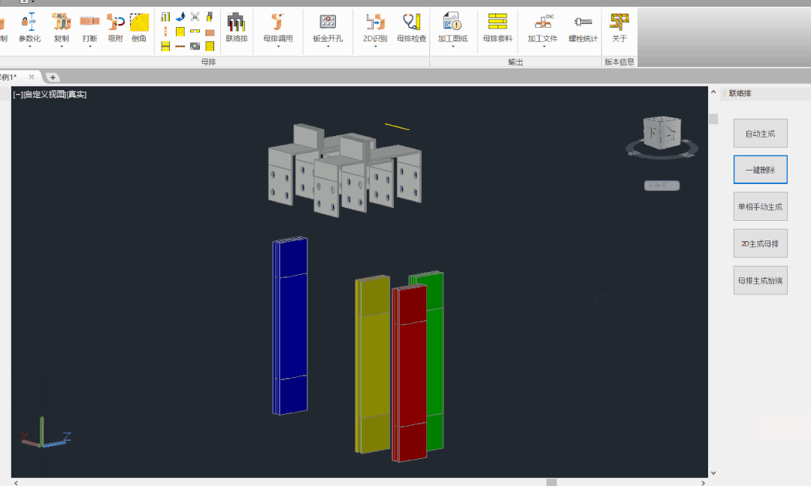Expand the 复制 dropdown arrow
The width and height of the screenshot is (811, 486).
61,47
